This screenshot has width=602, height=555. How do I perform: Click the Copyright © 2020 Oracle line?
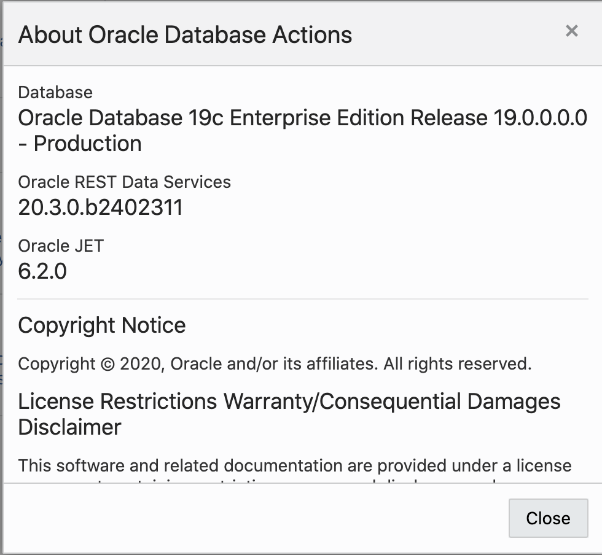click(x=274, y=364)
